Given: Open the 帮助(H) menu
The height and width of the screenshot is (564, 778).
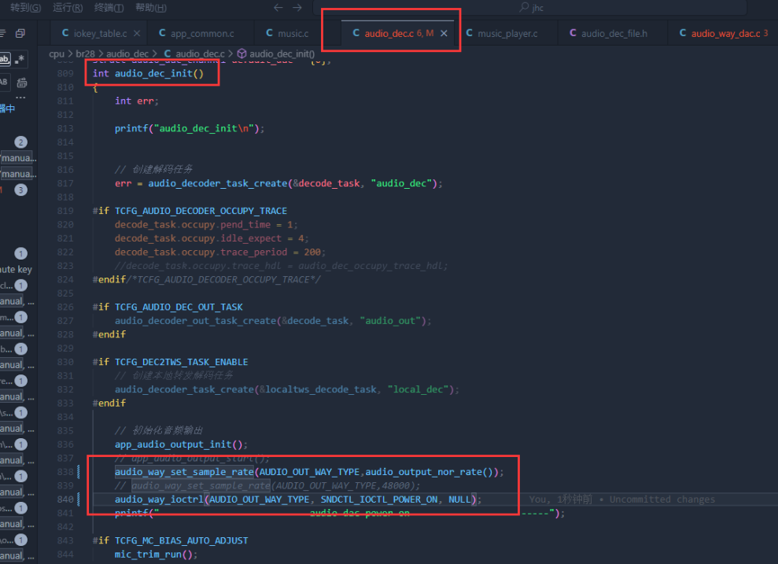Looking at the screenshot, I should click(x=151, y=7).
